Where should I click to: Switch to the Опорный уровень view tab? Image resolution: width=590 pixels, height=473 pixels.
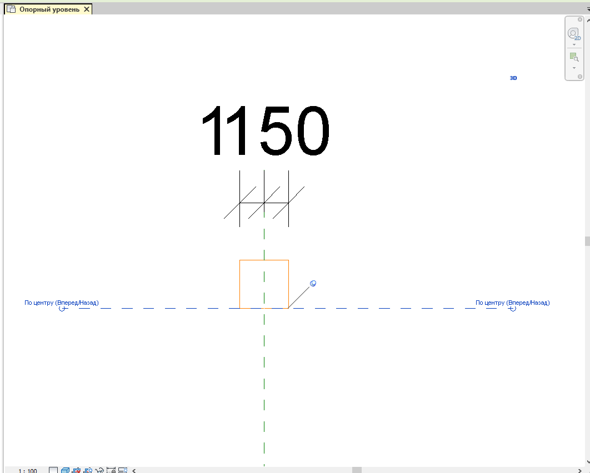click(49, 9)
